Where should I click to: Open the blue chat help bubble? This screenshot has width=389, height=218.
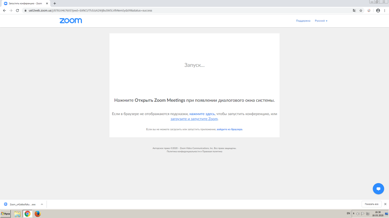tap(378, 189)
